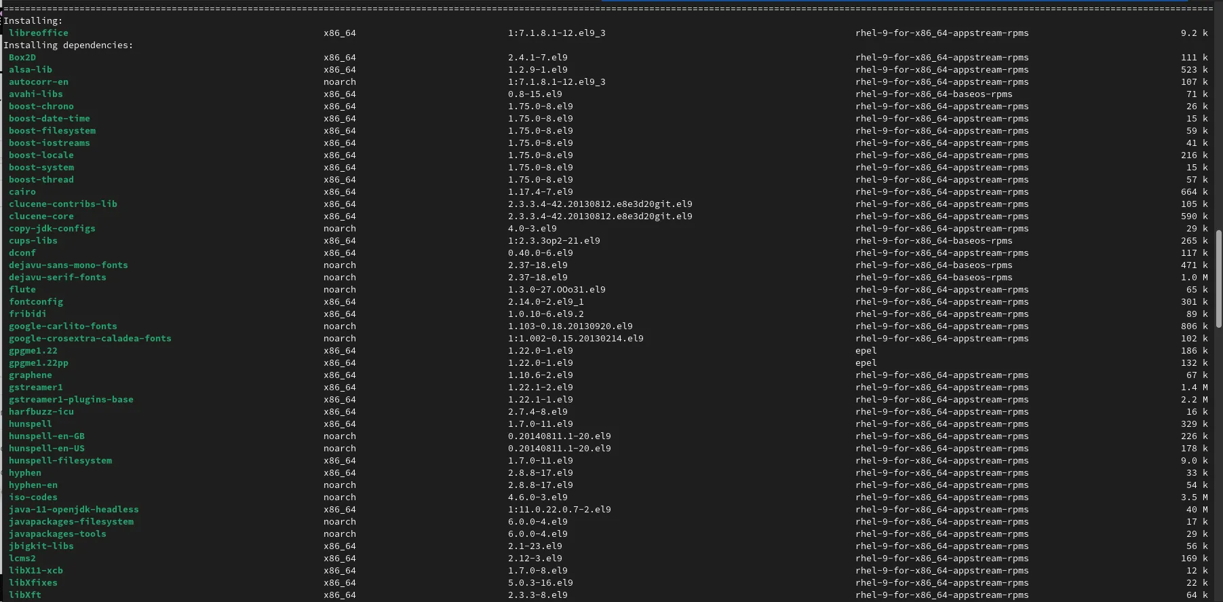Image resolution: width=1223 pixels, height=602 pixels.
Task: Click version 1.17.4-7.el9 of cairo
Action: 541,191
